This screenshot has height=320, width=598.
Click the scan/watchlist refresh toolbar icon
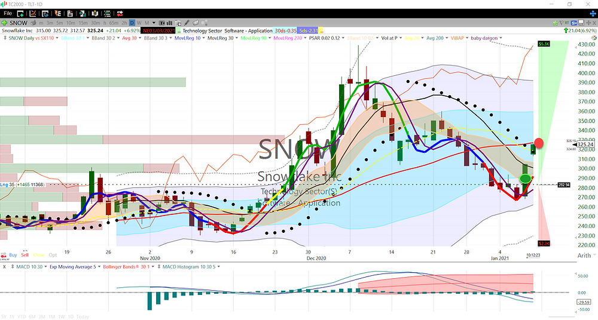(x=45, y=14)
